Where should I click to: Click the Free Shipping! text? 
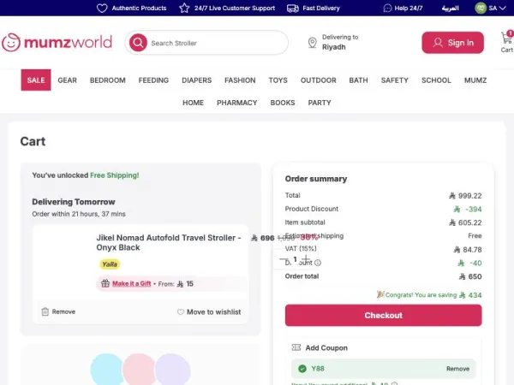click(115, 175)
